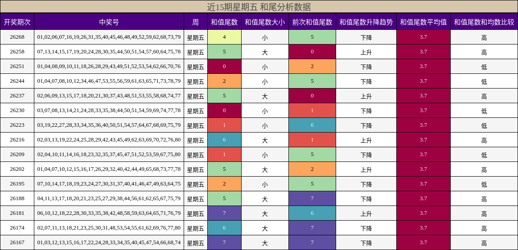518x250 pixels.
Task: Click 下降 trend cell in row 26174
Action: pyautogui.click(x=366, y=228)
